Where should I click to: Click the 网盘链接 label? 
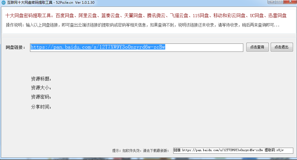click(x=15, y=48)
